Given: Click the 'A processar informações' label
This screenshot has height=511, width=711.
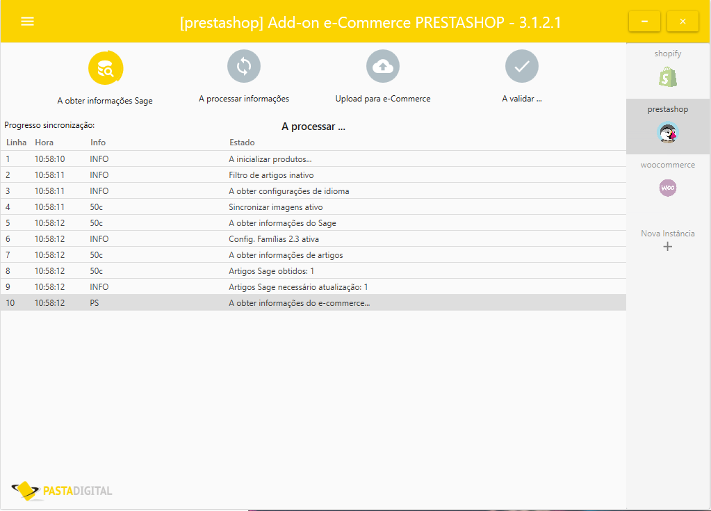Looking at the screenshot, I should pyautogui.click(x=244, y=99).
